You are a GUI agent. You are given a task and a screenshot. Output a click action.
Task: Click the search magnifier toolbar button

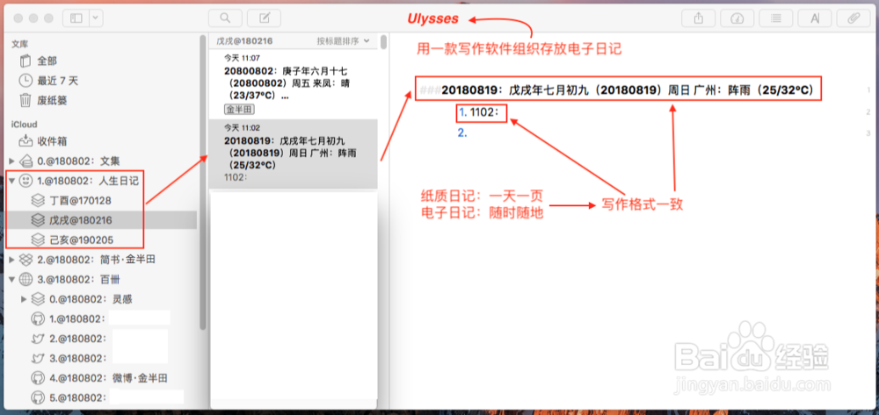click(x=225, y=18)
